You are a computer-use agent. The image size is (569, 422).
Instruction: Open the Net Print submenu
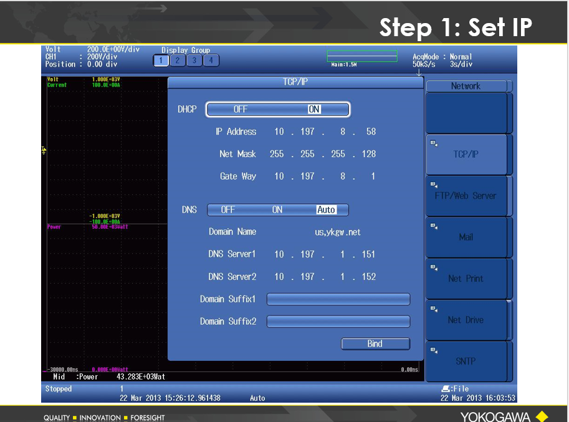pyautogui.click(x=466, y=279)
